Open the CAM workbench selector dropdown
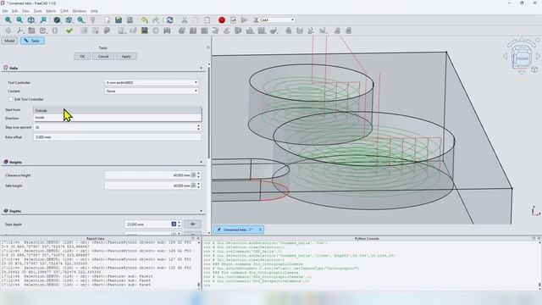542x305 pixels. point(274,20)
